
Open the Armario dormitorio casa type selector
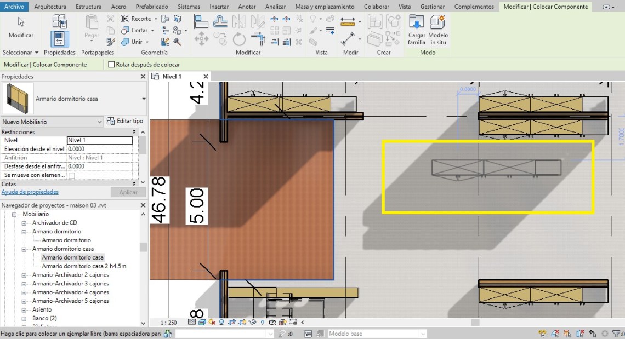144,99
